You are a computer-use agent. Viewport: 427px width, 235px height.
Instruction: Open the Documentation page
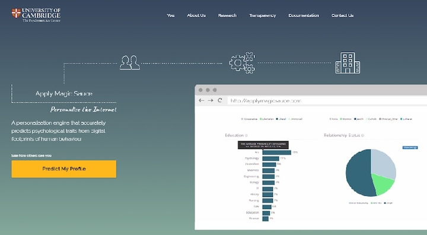304,15
